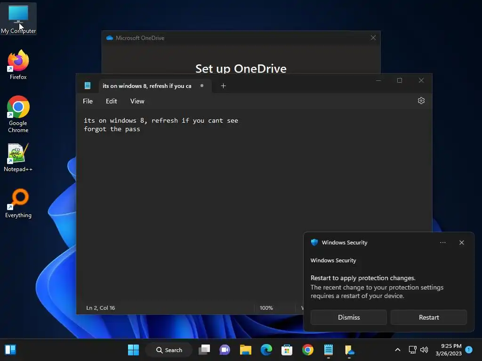This screenshot has height=361, width=482.
Task: Launch Firefox from the desktop
Action: (18, 65)
